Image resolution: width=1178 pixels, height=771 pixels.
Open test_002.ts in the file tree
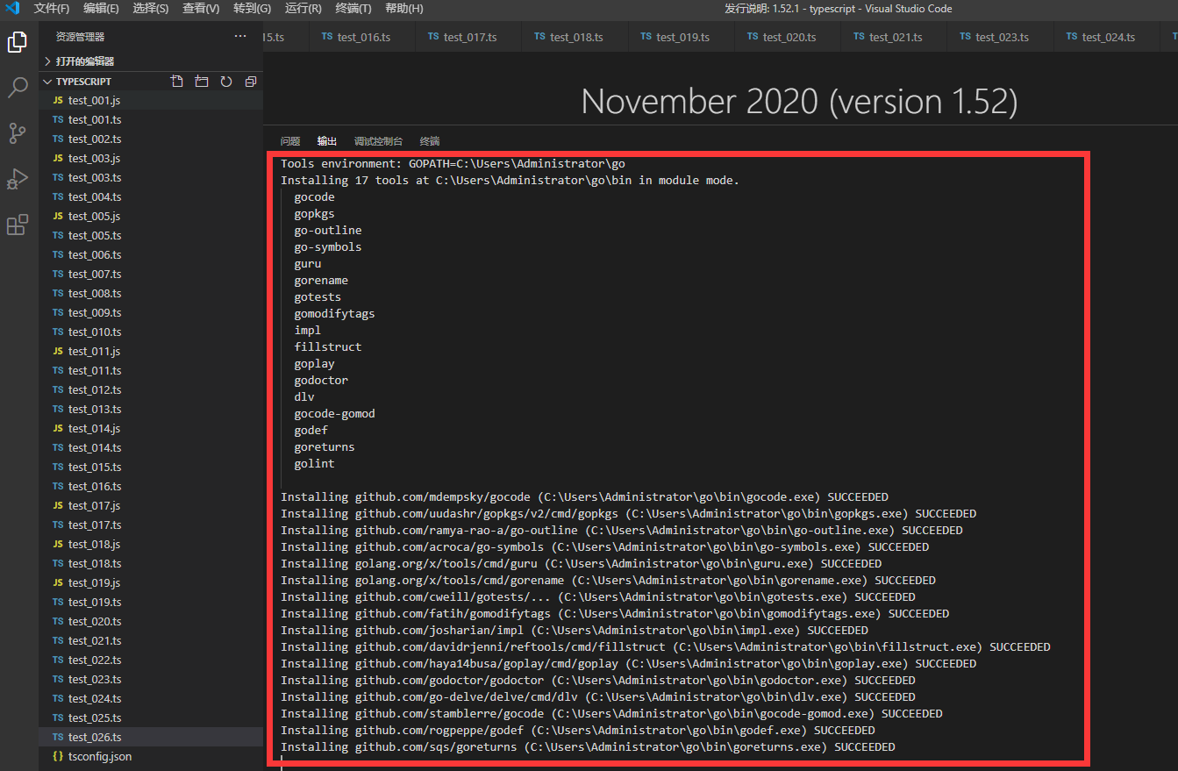point(151,139)
